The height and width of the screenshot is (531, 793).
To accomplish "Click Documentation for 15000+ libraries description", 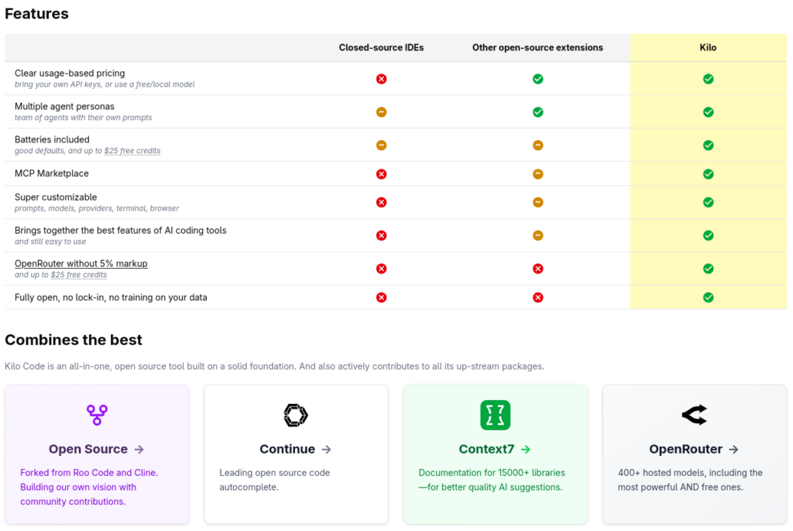I will pyautogui.click(x=492, y=480).
